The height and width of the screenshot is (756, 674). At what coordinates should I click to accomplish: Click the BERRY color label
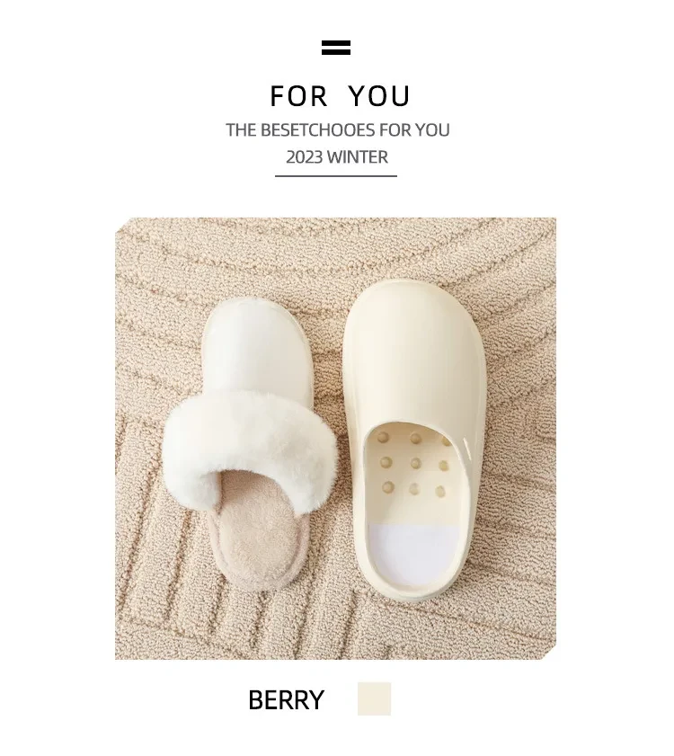[x=286, y=699]
